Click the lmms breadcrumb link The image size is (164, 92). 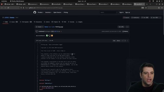tap(46, 27)
